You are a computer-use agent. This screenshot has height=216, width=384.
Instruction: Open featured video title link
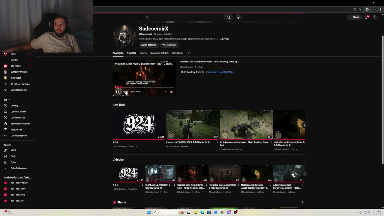tap(209, 62)
